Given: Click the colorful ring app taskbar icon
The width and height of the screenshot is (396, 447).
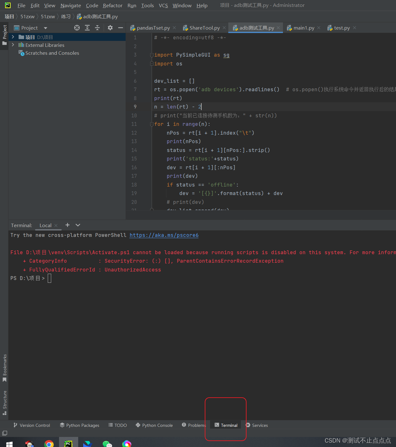Looking at the screenshot, I should point(127,443).
